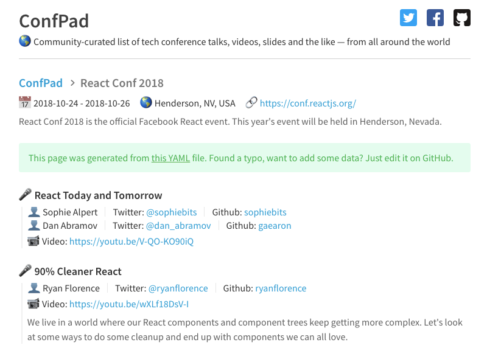
Task: Click the Facebook icon in the header
Action: point(435,18)
